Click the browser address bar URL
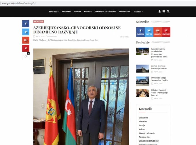 point(19,3)
